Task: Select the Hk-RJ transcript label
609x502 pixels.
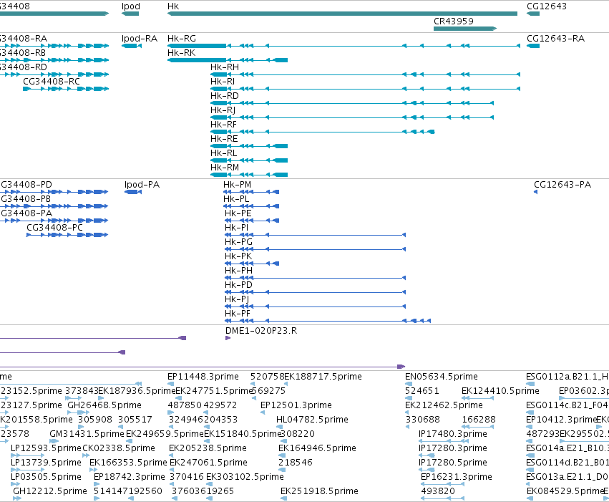Action: pos(223,110)
